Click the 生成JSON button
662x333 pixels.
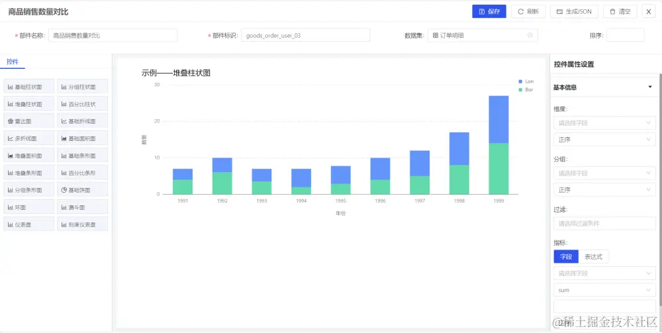tap(574, 12)
